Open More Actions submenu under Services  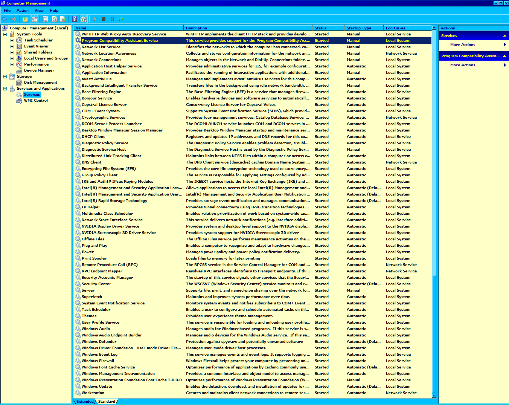(x=474, y=45)
